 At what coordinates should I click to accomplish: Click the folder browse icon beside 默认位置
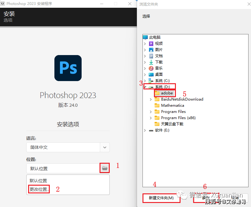click(104, 168)
